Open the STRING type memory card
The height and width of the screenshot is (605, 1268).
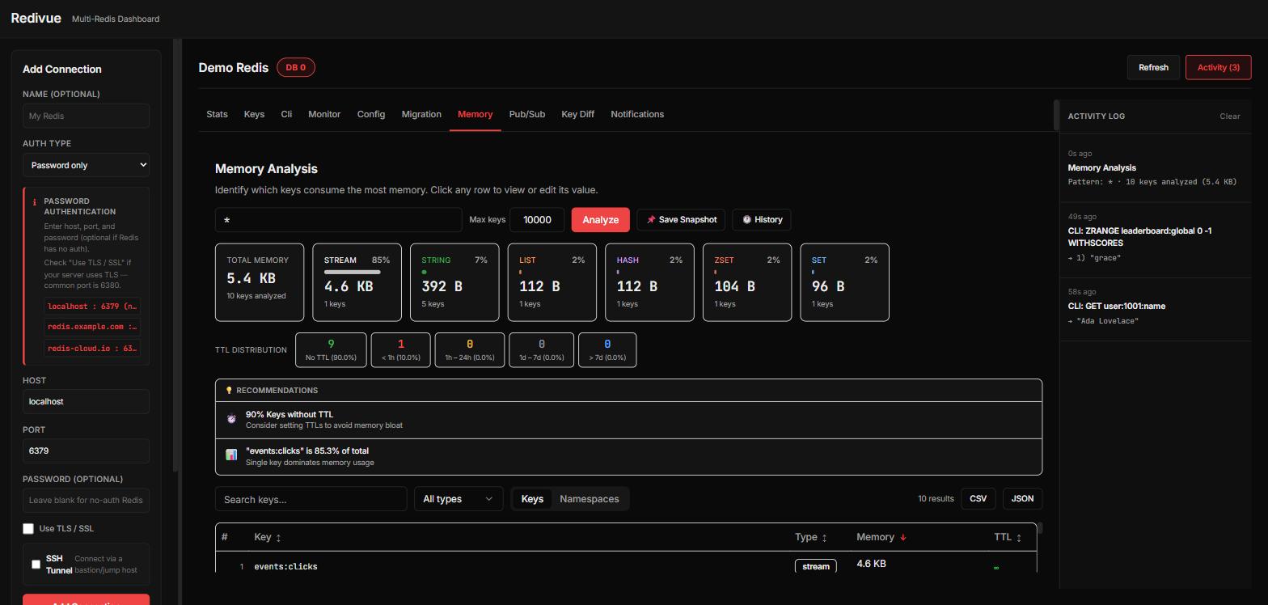coord(454,282)
